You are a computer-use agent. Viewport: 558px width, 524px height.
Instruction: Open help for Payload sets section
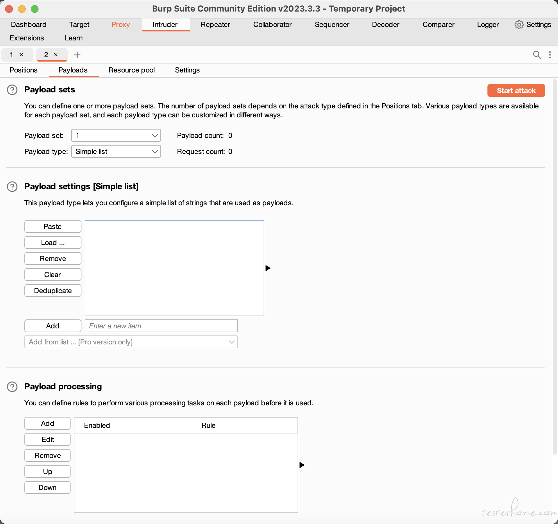coord(12,90)
